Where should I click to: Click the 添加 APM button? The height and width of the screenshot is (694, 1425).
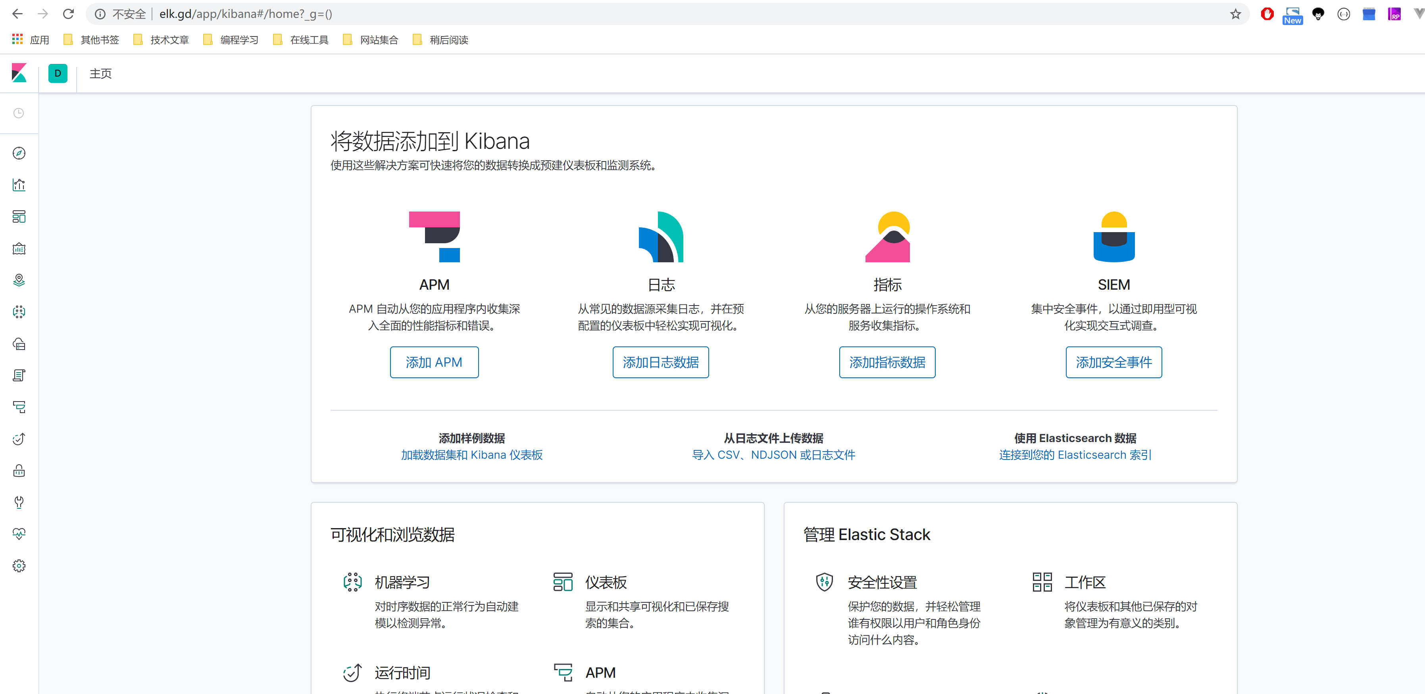[434, 362]
